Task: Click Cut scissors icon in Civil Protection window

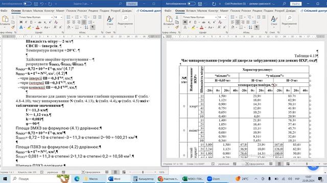Action: [x=177, y=17]
